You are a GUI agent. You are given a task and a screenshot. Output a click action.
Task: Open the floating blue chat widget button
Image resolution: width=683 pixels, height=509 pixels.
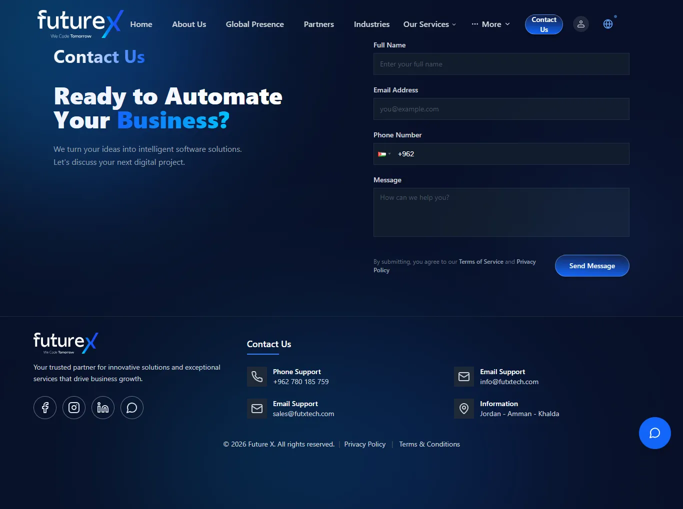point(655,433)
